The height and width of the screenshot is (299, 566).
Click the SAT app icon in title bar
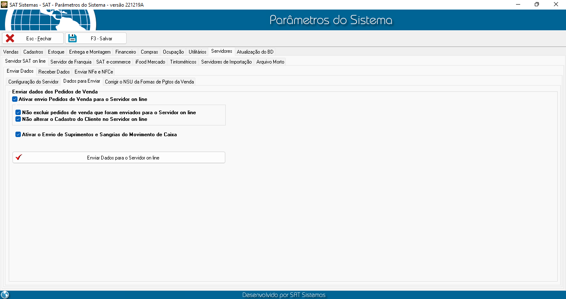pos(4,4)
